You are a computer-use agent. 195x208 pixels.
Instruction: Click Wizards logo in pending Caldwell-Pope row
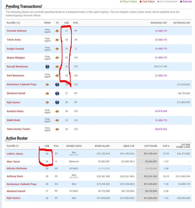coord(57,84)
